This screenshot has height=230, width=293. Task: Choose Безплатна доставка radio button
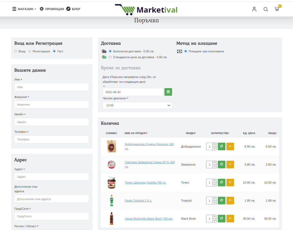point(110,51)
